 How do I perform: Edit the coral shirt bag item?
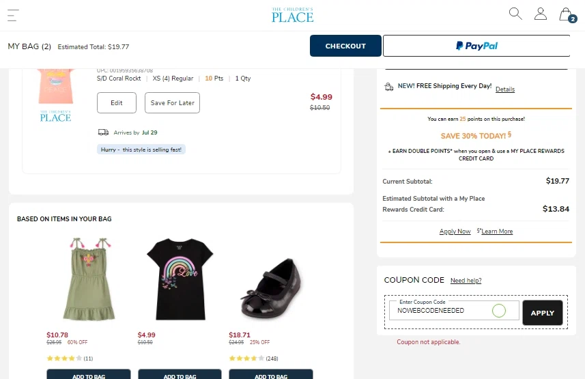117,103
